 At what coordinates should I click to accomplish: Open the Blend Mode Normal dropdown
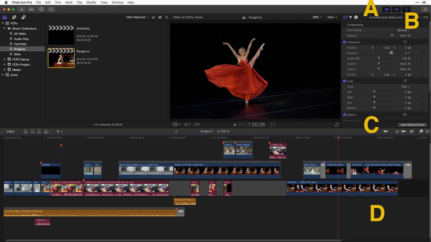404,30
